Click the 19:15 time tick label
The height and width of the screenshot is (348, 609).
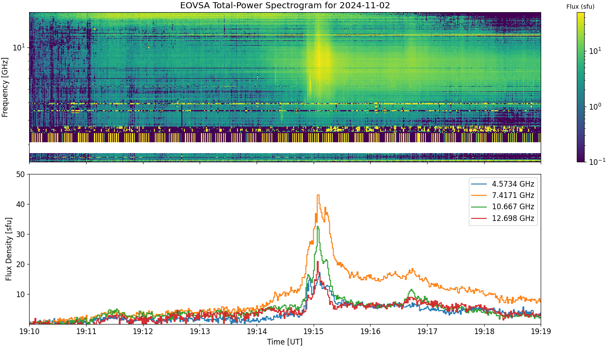pos(314,331)
